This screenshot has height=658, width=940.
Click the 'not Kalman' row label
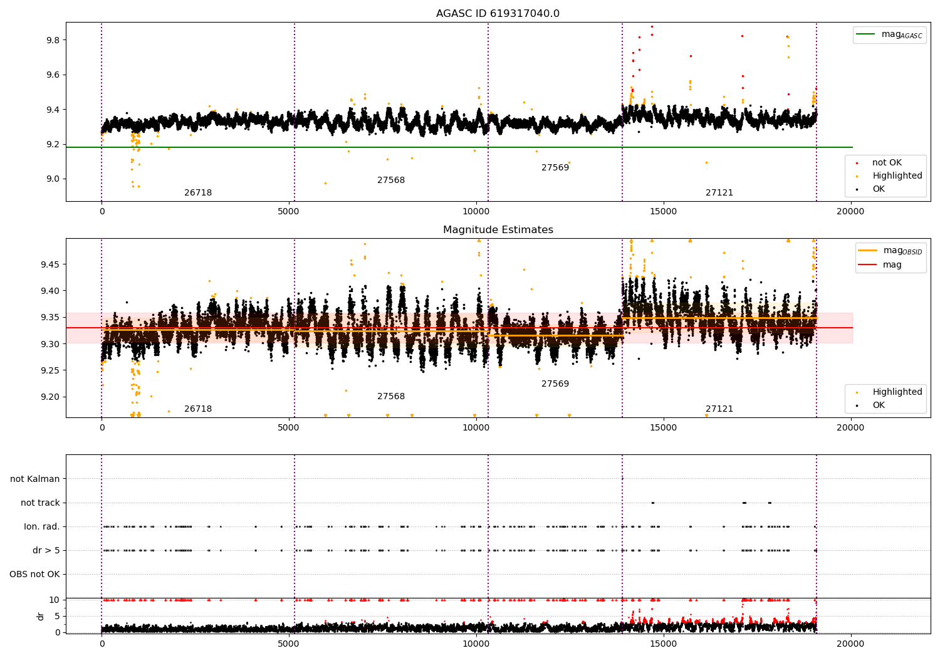click(x=35, y=479)
